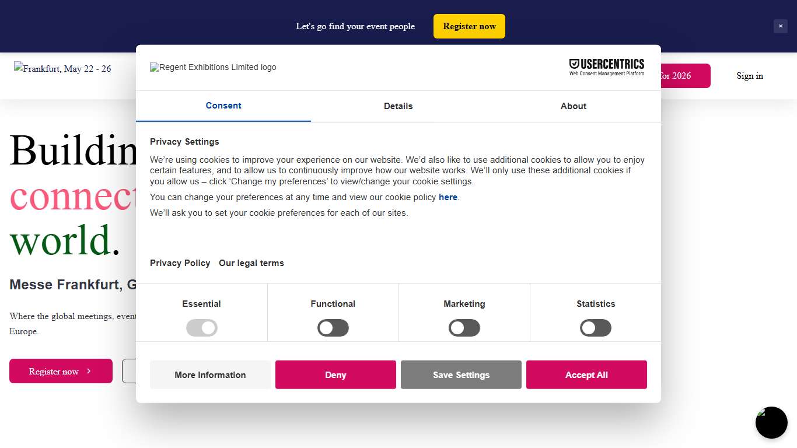Switch to the Consent tab
This screenshot has width=797, height=448.
point(223,106)
